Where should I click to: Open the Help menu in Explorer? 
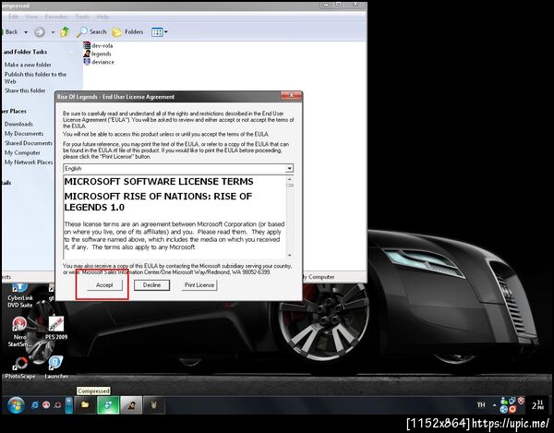tap(102, 17)
